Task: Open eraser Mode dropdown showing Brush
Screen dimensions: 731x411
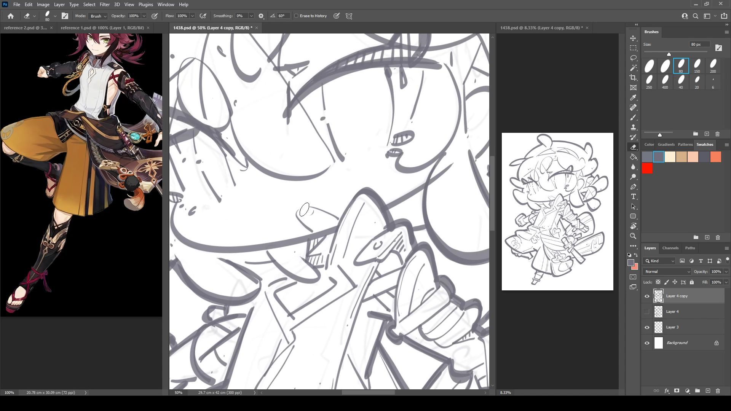Action: (x=98, y=16)
